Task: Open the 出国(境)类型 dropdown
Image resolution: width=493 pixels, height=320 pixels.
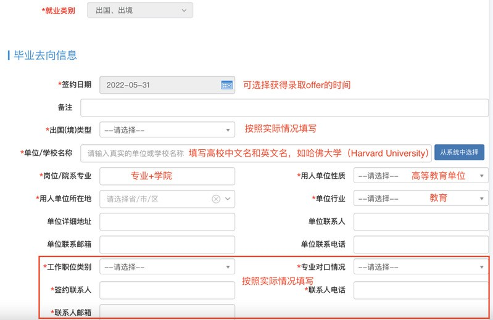Action: coord(167,129)
